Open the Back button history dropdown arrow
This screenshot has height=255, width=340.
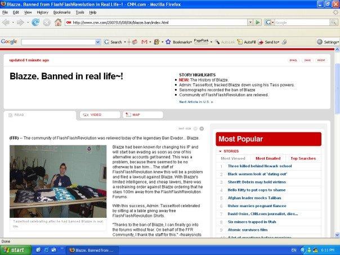point(13,23)
